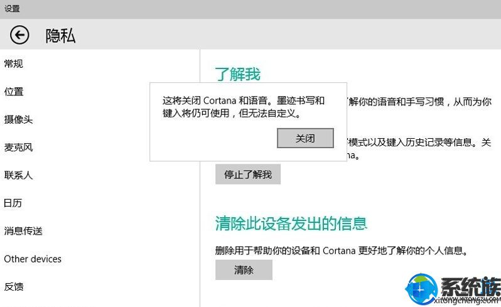Go back using the arrow icon

pyautogui.click(x=19, y=35)
